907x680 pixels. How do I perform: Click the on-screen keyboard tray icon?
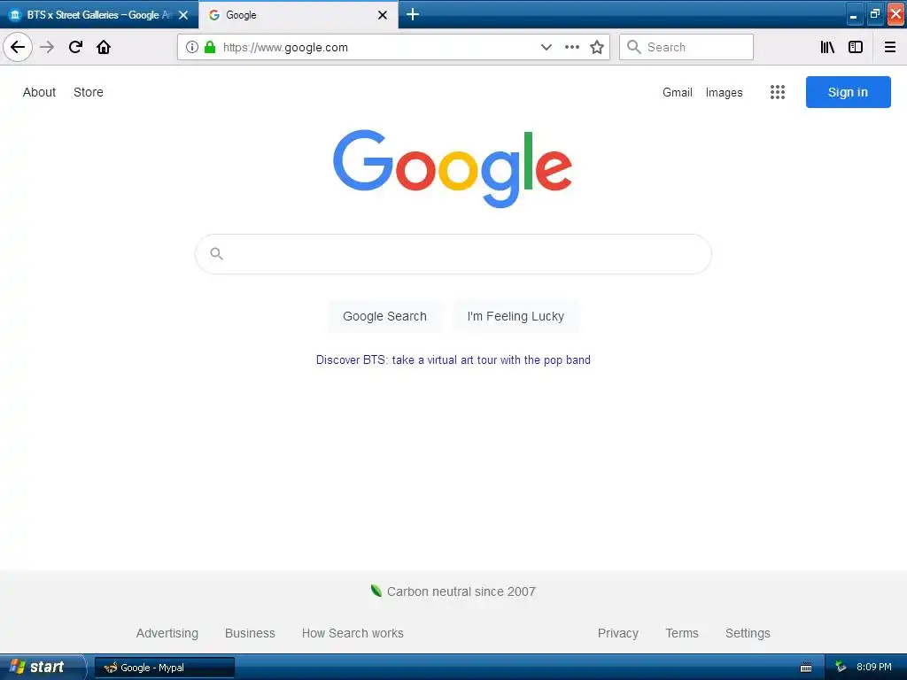pyautogui.click(x=806, y=668)
